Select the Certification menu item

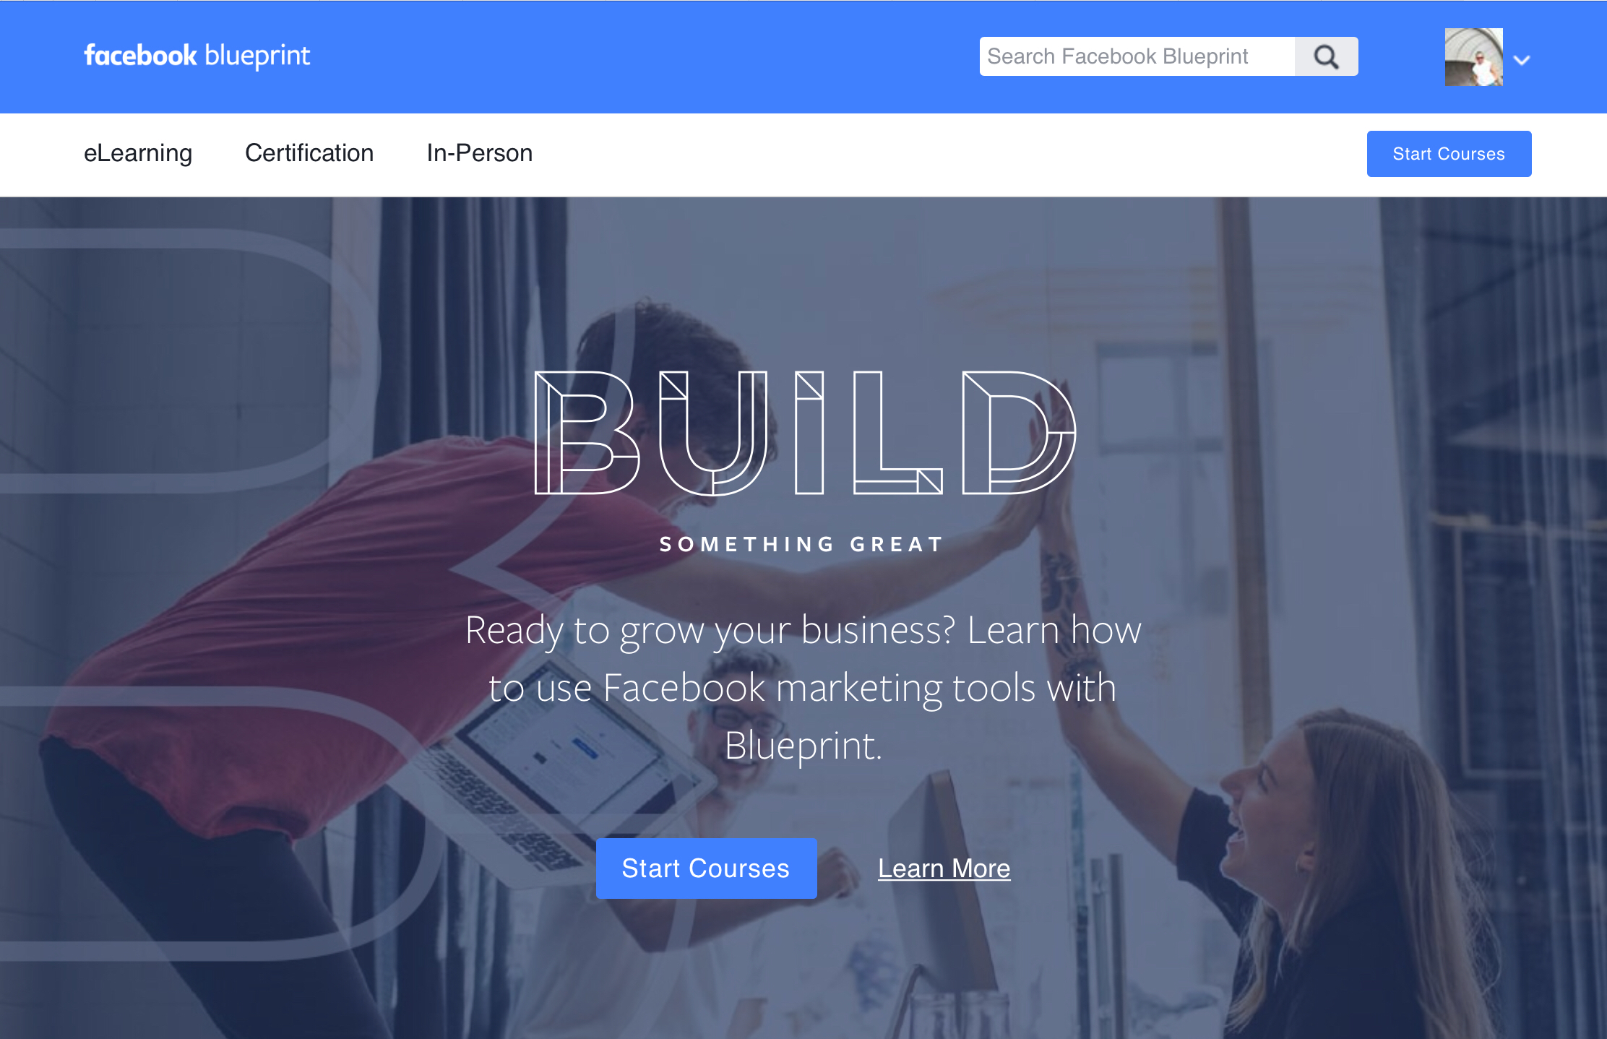(309, 153)
